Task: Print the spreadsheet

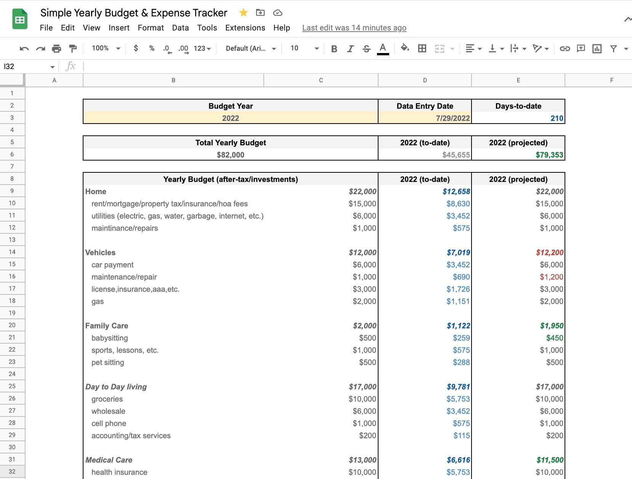Action: click(x=56, y=48)
